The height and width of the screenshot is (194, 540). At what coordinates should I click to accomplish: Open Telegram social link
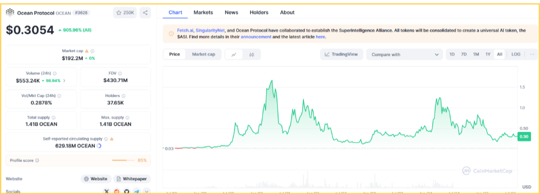coord(136,192)
